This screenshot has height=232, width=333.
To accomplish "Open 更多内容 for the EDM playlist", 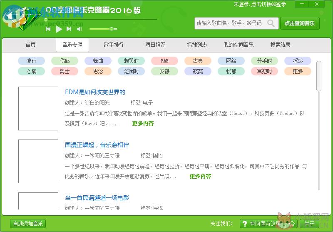I will pyautogui.click(x=143, y=123).
